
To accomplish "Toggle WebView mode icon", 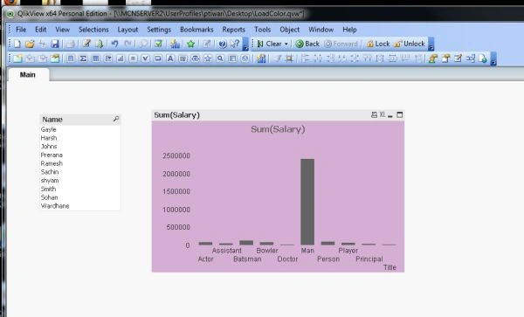I will [x=483, y=59].
